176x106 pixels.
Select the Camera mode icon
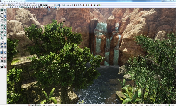pyautogui.click(x=2, y=10)
